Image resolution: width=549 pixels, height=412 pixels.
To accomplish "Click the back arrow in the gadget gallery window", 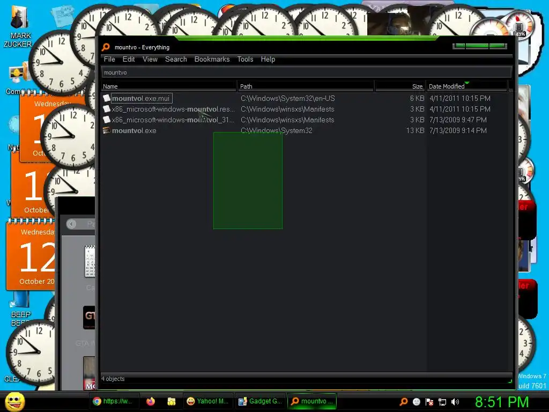I will tap(71, 224).
